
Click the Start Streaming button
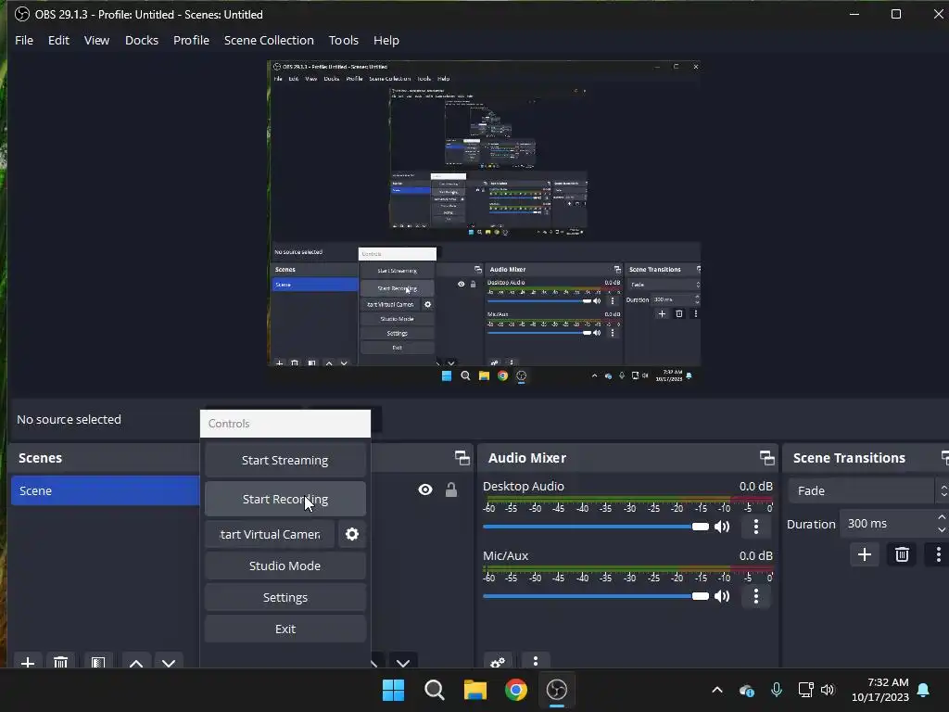[285, 460]
